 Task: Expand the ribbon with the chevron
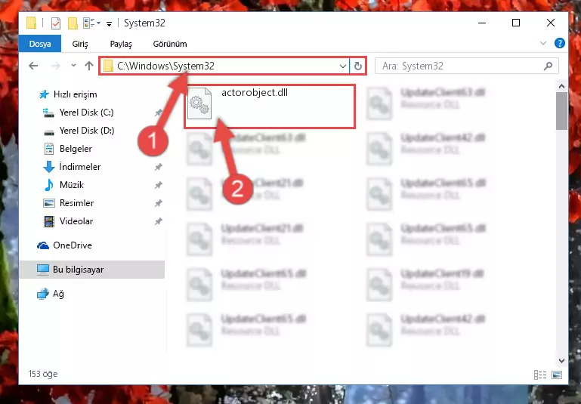coord(542,43)
